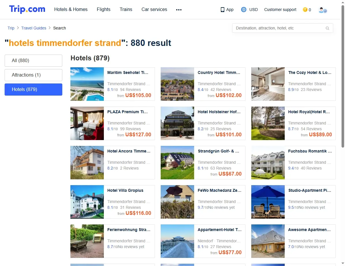Viewport: 345px width, 266px height.
Task: Go to Trip breadcrumb link
Action: tap(11, 28)
